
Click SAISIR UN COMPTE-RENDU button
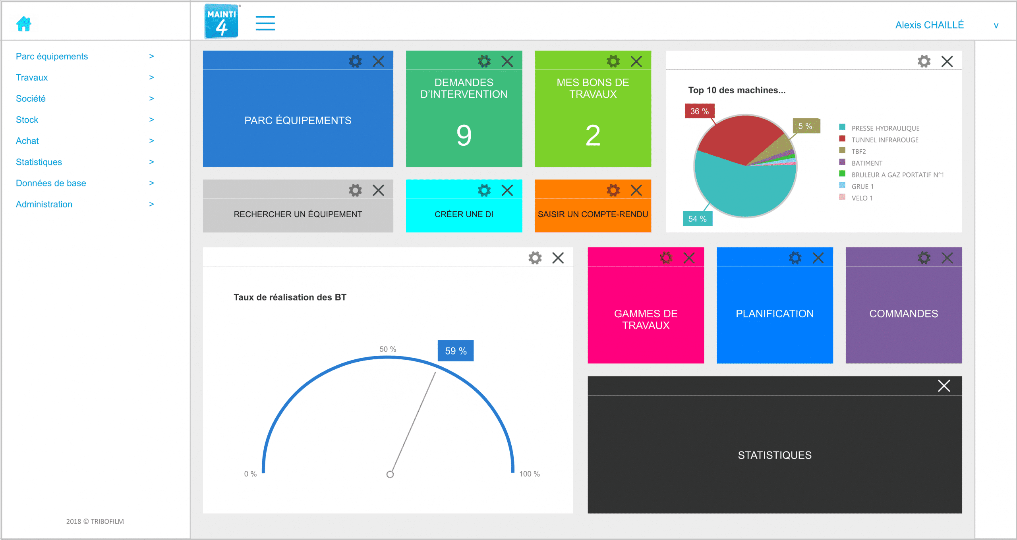pyautogui.click(x=593, y=214)
